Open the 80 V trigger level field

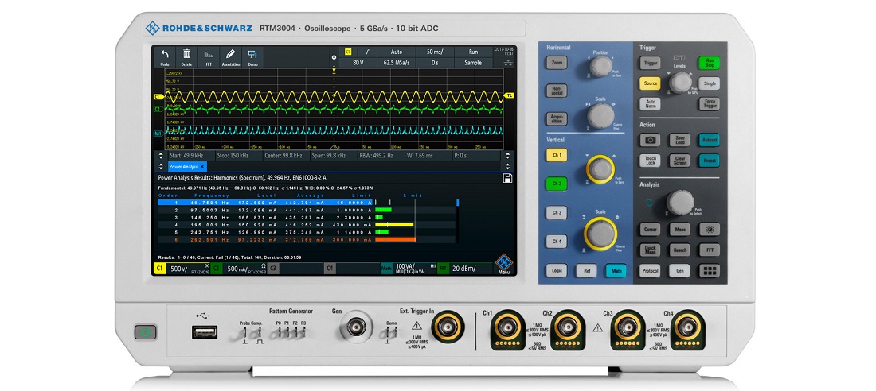[x=358, y=63]
